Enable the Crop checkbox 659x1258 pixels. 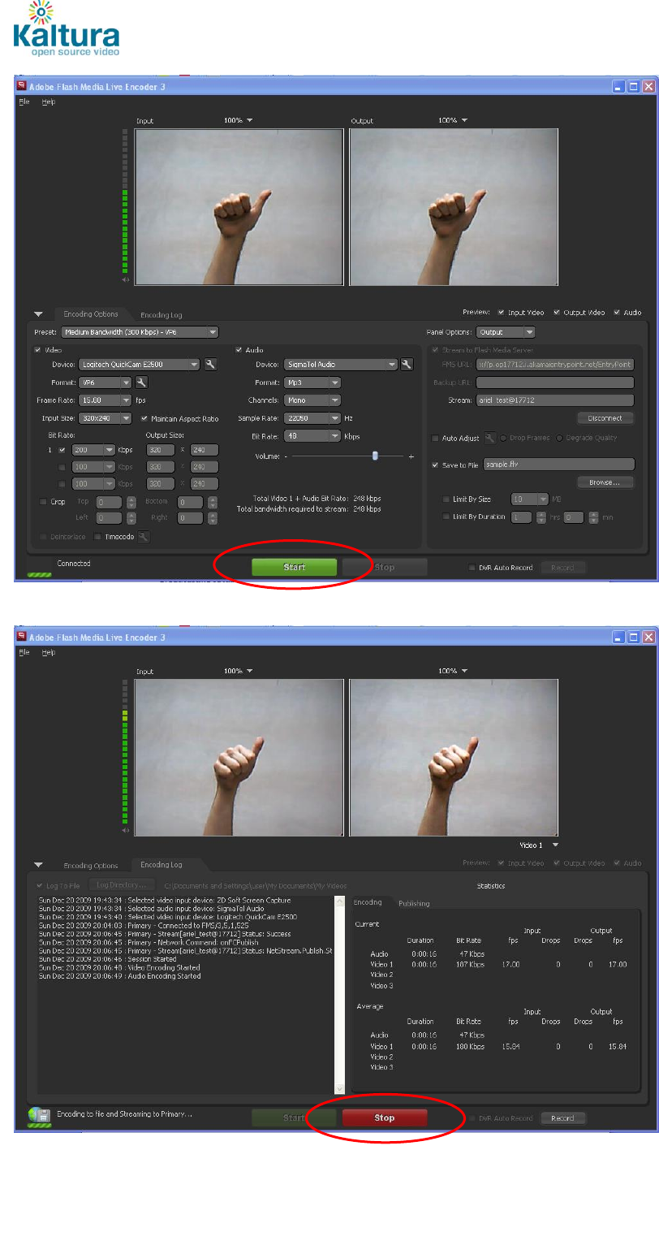click(x=43, y=502)
